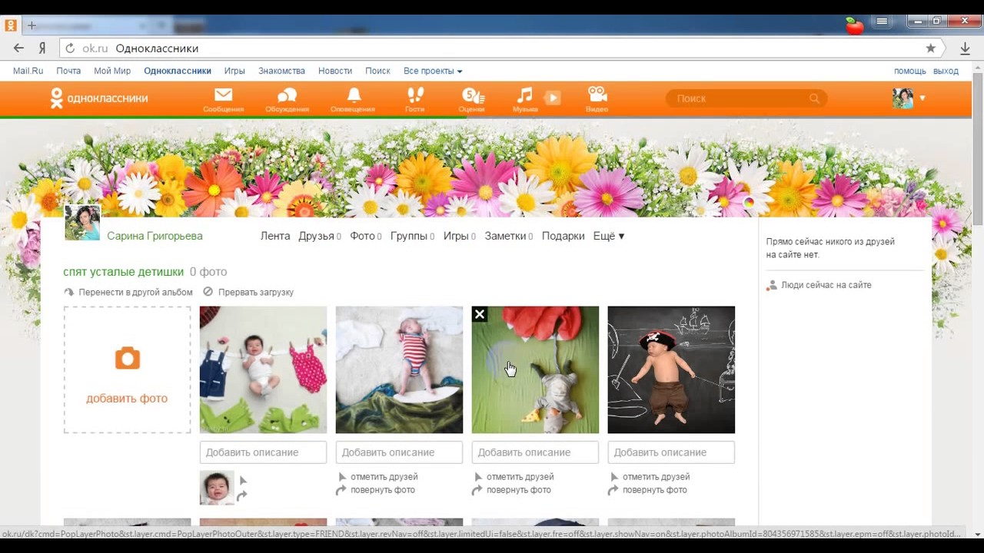Bookmark the page with the star icon
The height and width of the screenshot is (553, 984).
pos(931,48)
